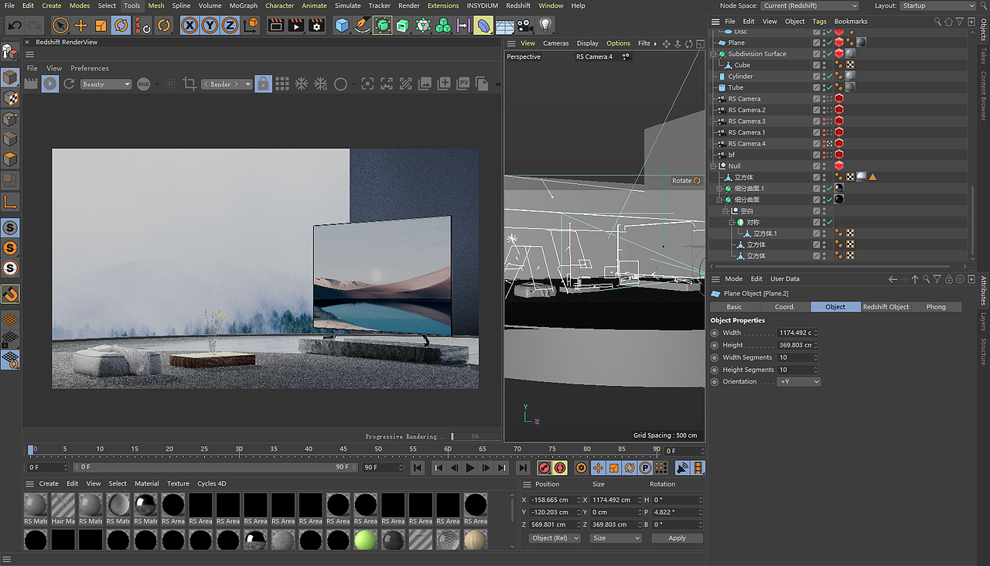Click the Undo arrow icon
Viewport: 990px width, 566px height.
coord(15,26)
